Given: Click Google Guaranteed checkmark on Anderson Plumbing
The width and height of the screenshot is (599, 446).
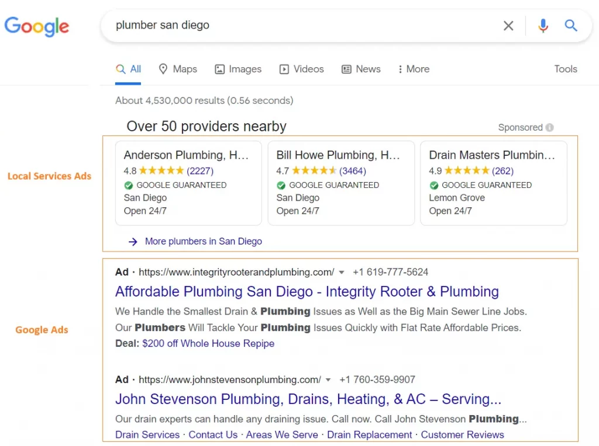Looking at the screenshot, I should pyautogui.click(x=128, y=185).
